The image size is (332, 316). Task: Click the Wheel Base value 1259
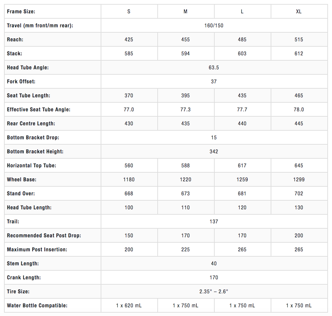(242, 180)
